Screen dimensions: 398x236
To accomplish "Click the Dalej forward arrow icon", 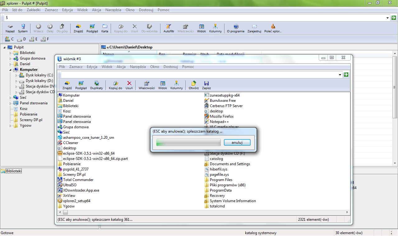I will [50, 29].
